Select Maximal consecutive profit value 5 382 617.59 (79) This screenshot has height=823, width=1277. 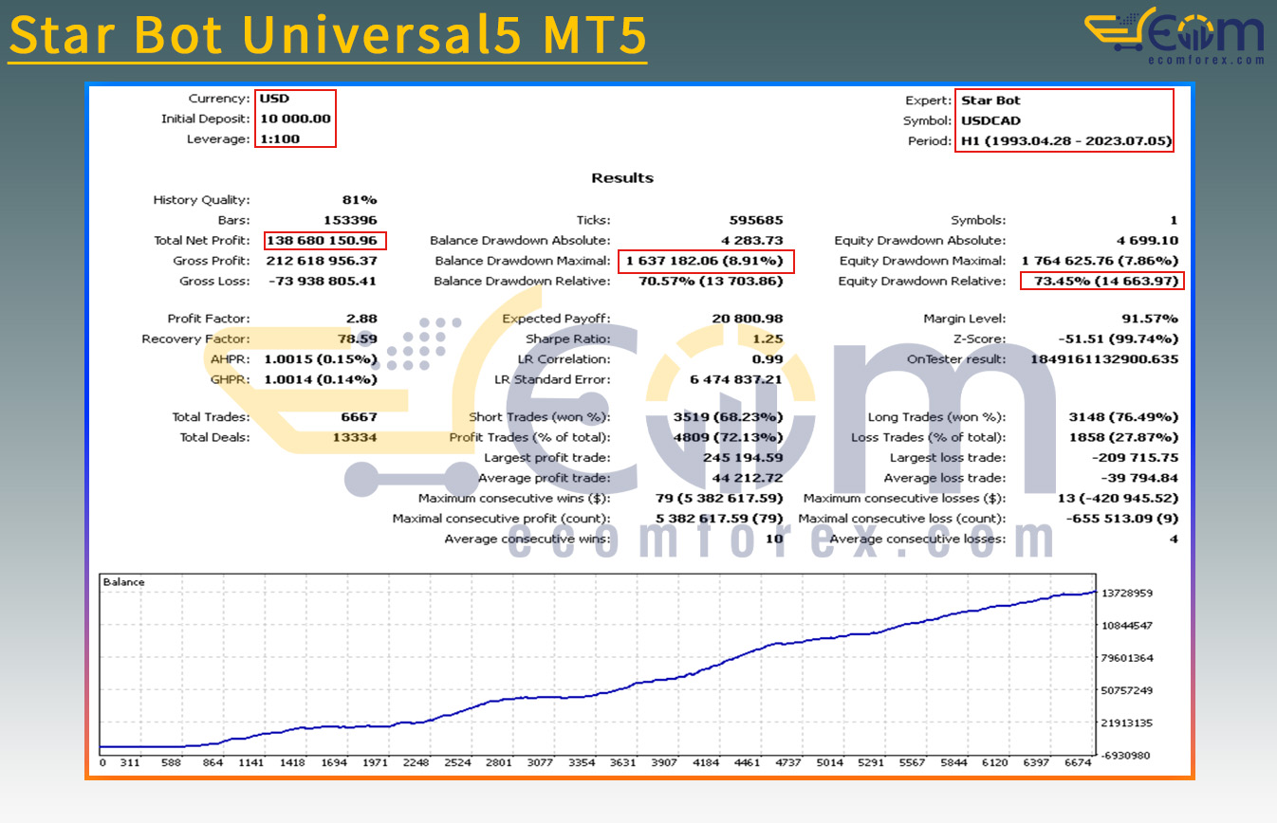click(x=718, y=520)
